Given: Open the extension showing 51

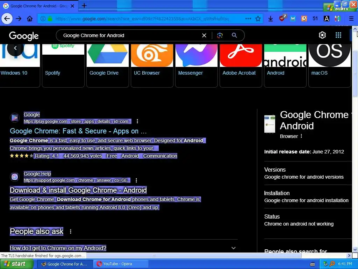Looking at the screenshot, I should [x=315, y=19].
